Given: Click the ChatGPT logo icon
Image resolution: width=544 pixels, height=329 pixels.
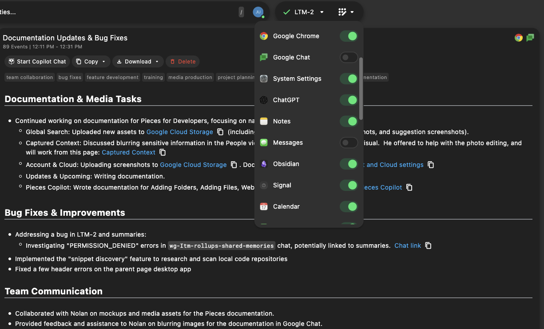Looking at the screenshot, I should (x=264, y=100).
